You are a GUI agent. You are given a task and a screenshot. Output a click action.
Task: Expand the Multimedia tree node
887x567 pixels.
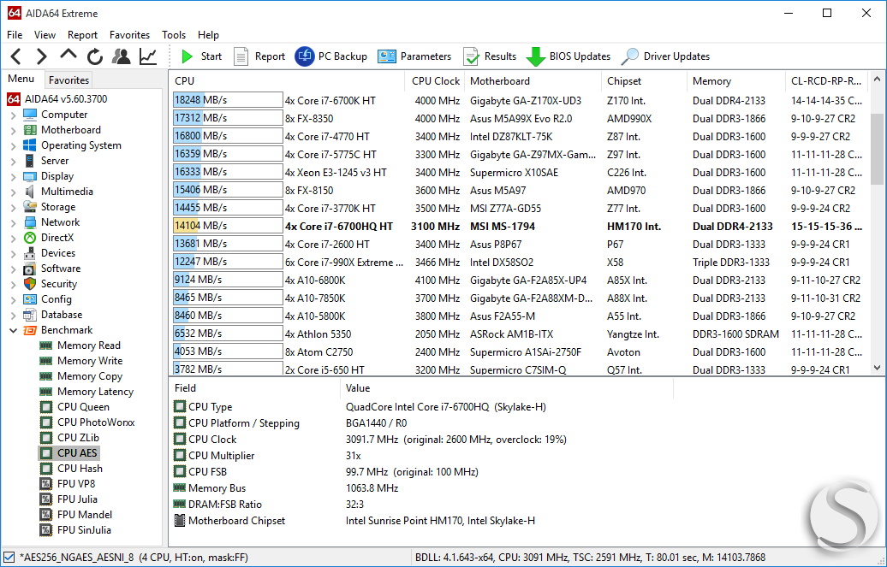[x=14, y=192]
